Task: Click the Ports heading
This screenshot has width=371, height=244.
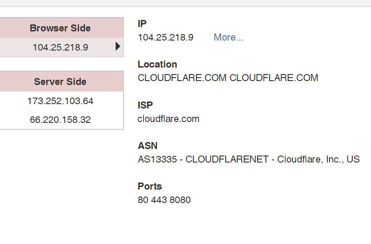Action: pyautogui.click(x=150, y=186)
